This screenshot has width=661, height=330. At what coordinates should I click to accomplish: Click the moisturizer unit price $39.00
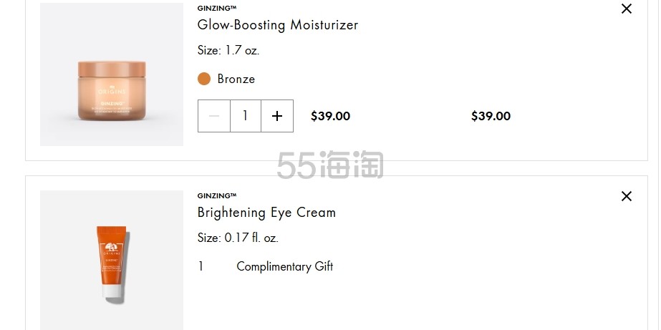tap(331, 116)
